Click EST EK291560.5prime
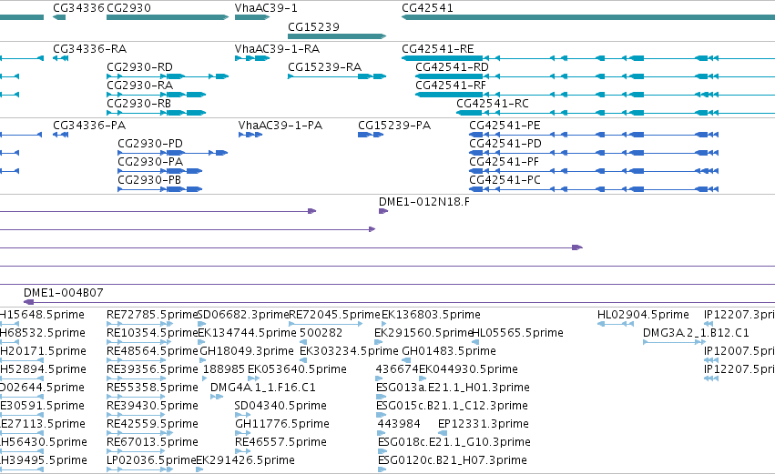This screenshot has height=474, width=775. click(423, 333)
